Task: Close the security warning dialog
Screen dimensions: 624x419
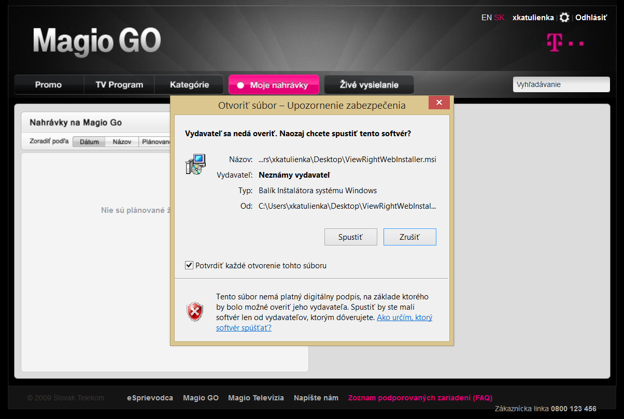Action: (439, 103)
